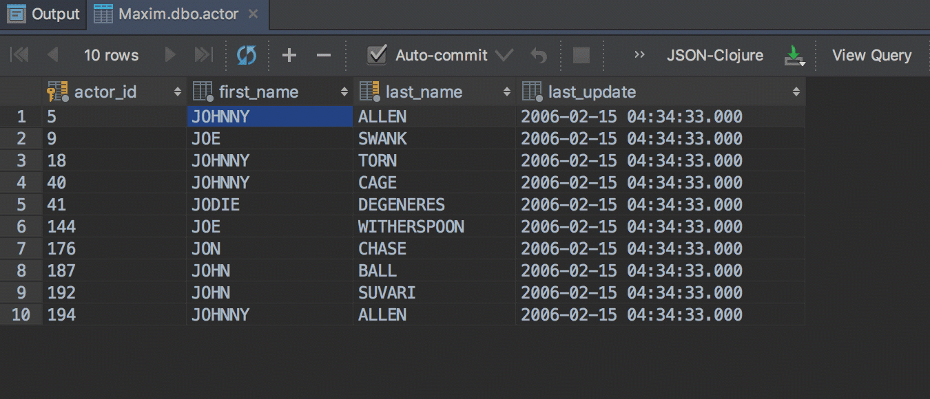Select actor_id cell 18

click(x=114, y=160)
